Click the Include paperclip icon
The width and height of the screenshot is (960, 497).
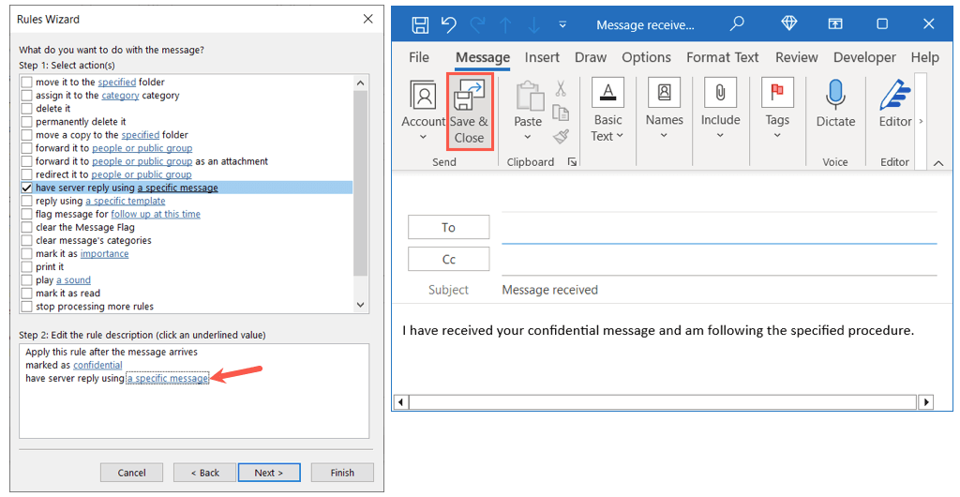pos(721,93)
